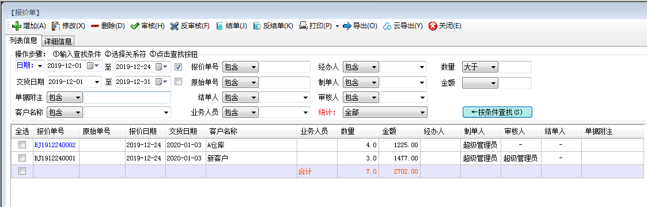The image size is (647, 207).
Task: Click the red minus 删除(D) icon
Action: tap(95, 26)
